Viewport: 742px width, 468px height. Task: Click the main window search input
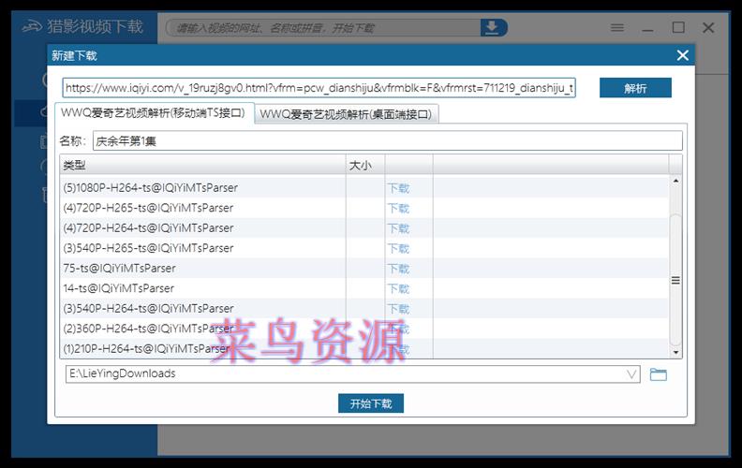pyautogui.click(x=324, y=28)
